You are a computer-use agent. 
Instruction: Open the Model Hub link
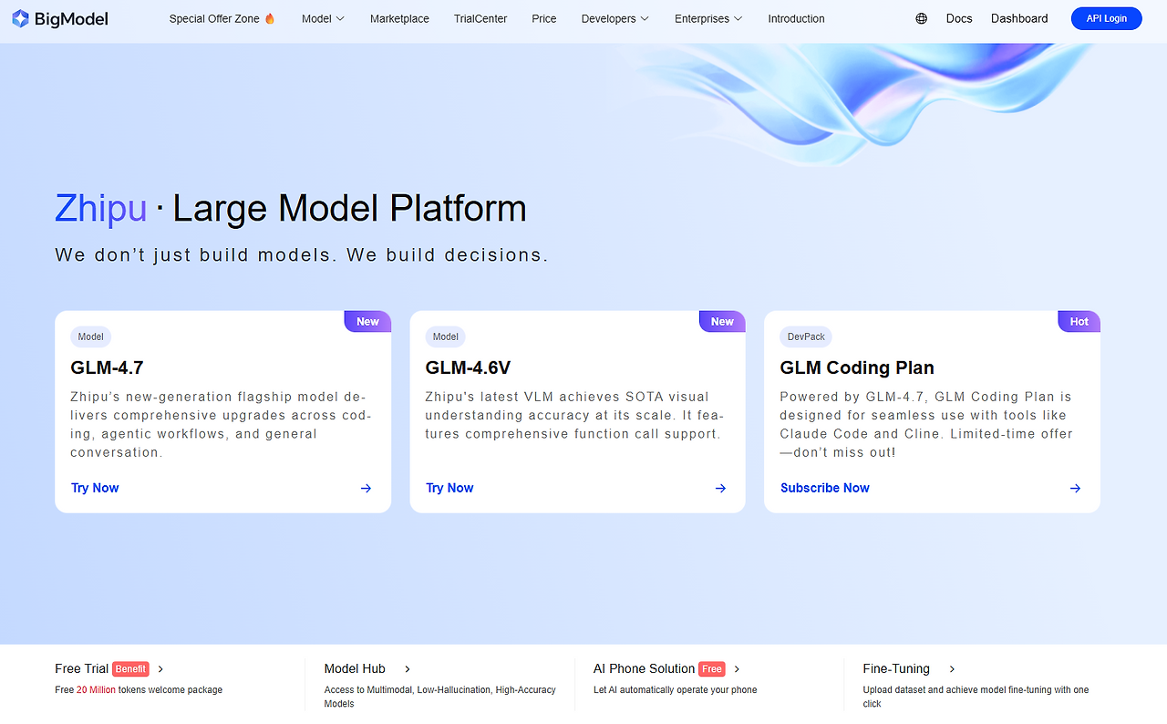click(x=355, y=669)
